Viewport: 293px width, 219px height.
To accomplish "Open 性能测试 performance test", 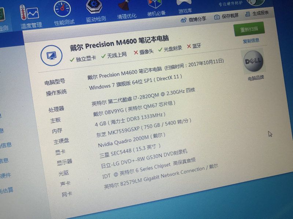I will coord(63,14).
